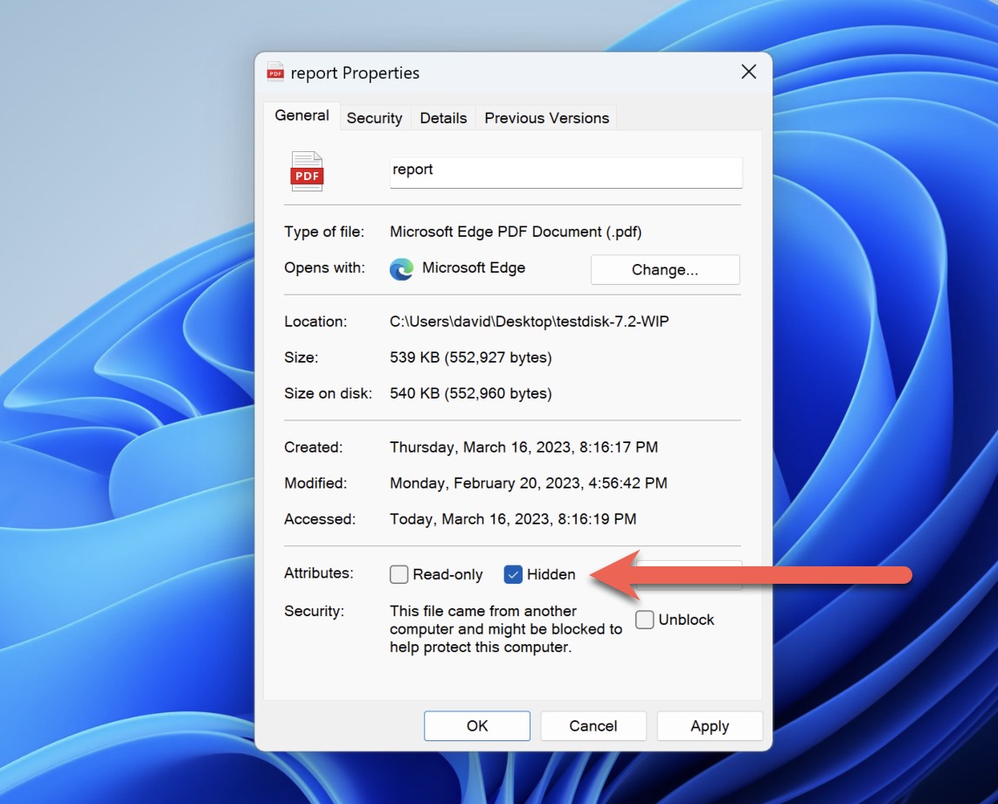The width and height of the screenshot is (998, 804).
Task: Open the Details tab
Action: 443,118
